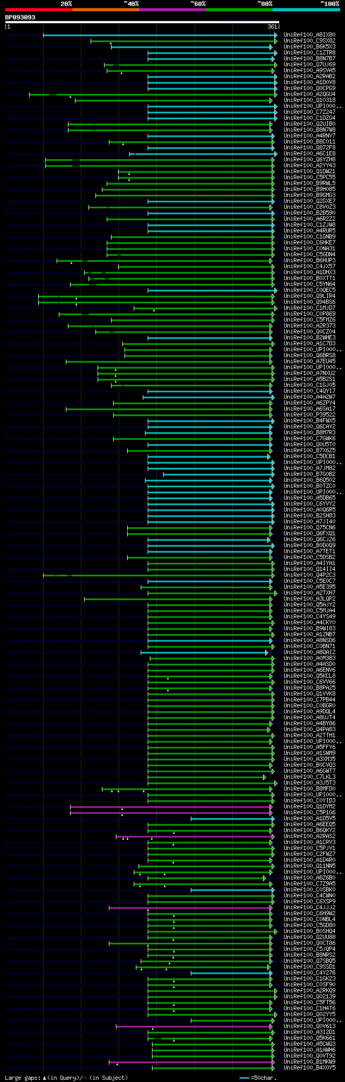This screenshot has height=1082, width=345.
Task: Choose the UniRef100_A2QGU4 hit label
Action: (x=309, y=94)
